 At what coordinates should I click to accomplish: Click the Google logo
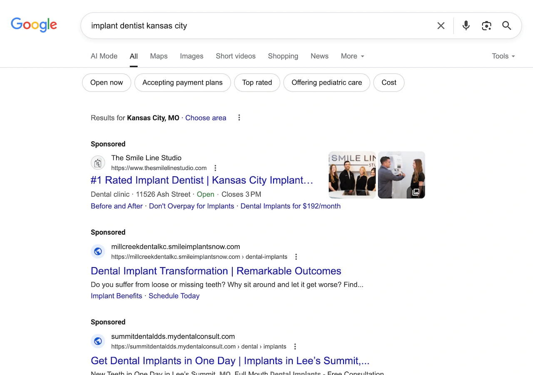tap(34, 25)
